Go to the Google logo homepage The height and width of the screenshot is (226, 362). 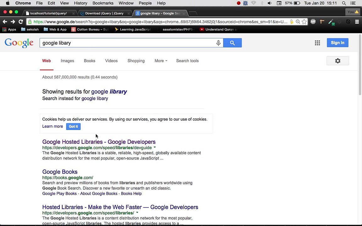coord(19,43)
